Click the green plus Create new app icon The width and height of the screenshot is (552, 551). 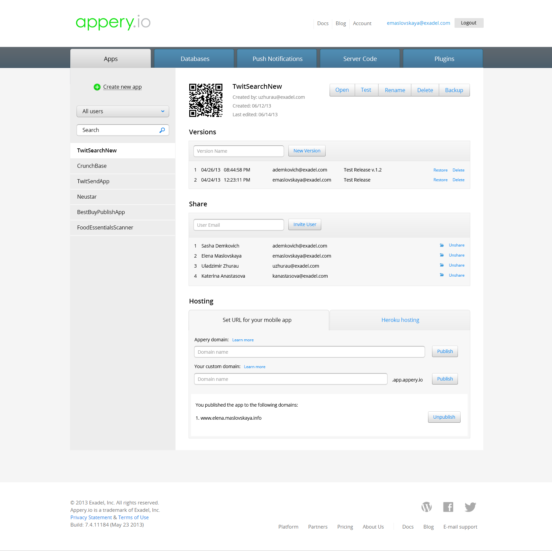tap(97, 87)
